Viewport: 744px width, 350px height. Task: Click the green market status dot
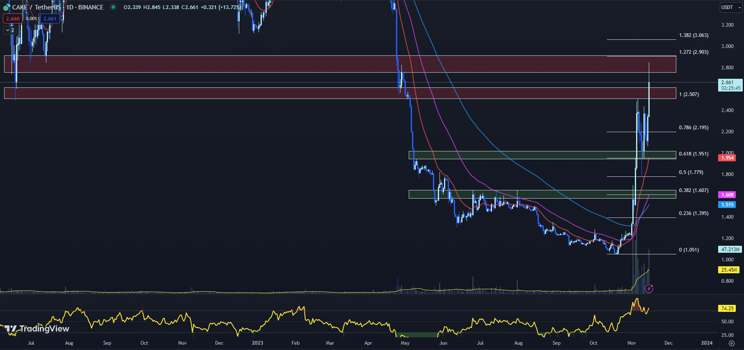point(113,7)
